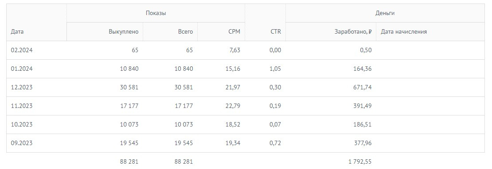Image resolution: width=492 pixels, height=169 pixels.
Task: Select total impressions 88 281 under Выкуплено
Action: click(129, 162)
